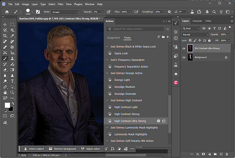Create new action set folder icon
This screenshot has height=158, width=235.
tap(163, 37)
